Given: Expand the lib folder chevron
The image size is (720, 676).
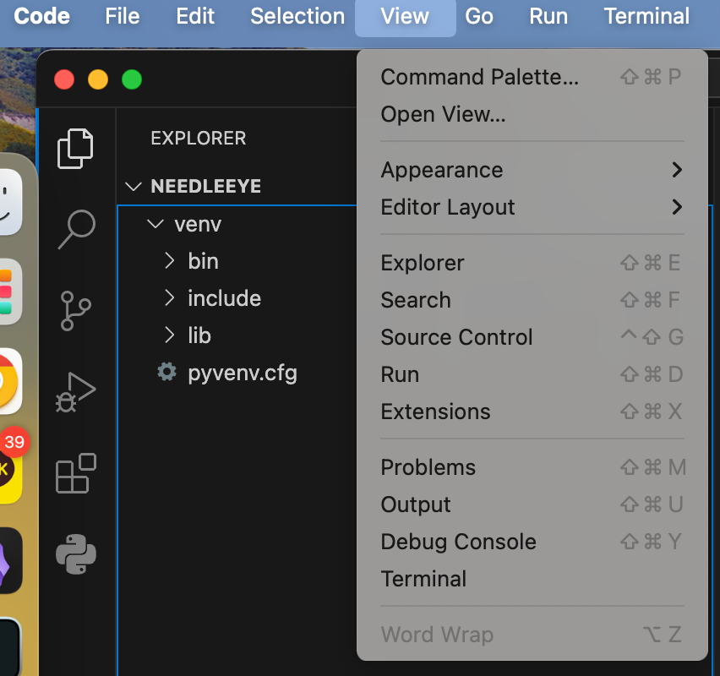Looking at the screenshot, I should [x=170, y=335].
